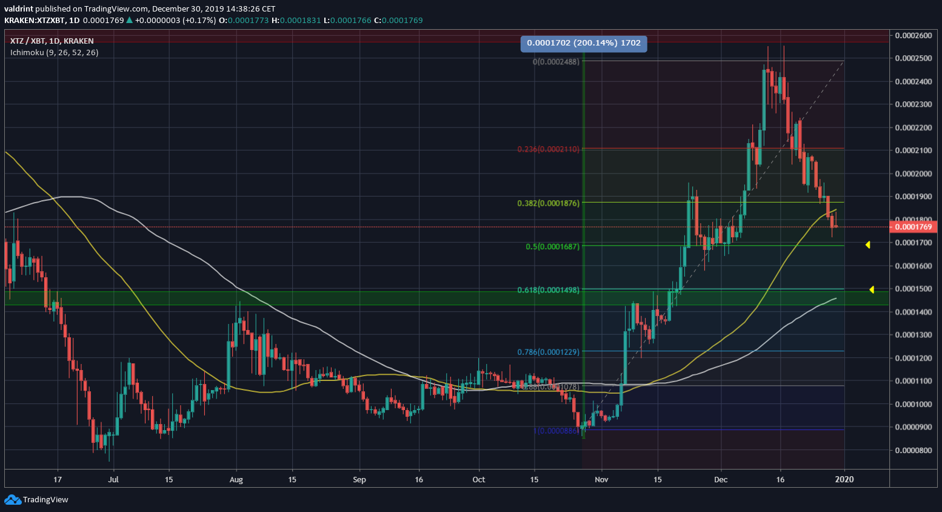Click the 0.0001498 level price on the scale
Screen dimensions: 942x512
pos(915,289)
